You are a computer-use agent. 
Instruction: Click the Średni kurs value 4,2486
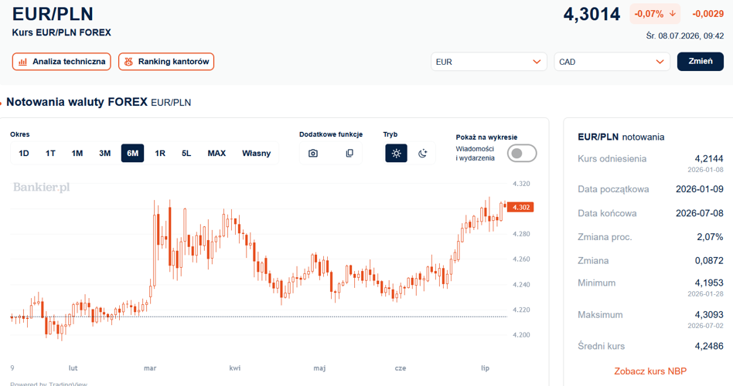pyautogui.click(x=709, y=347)
